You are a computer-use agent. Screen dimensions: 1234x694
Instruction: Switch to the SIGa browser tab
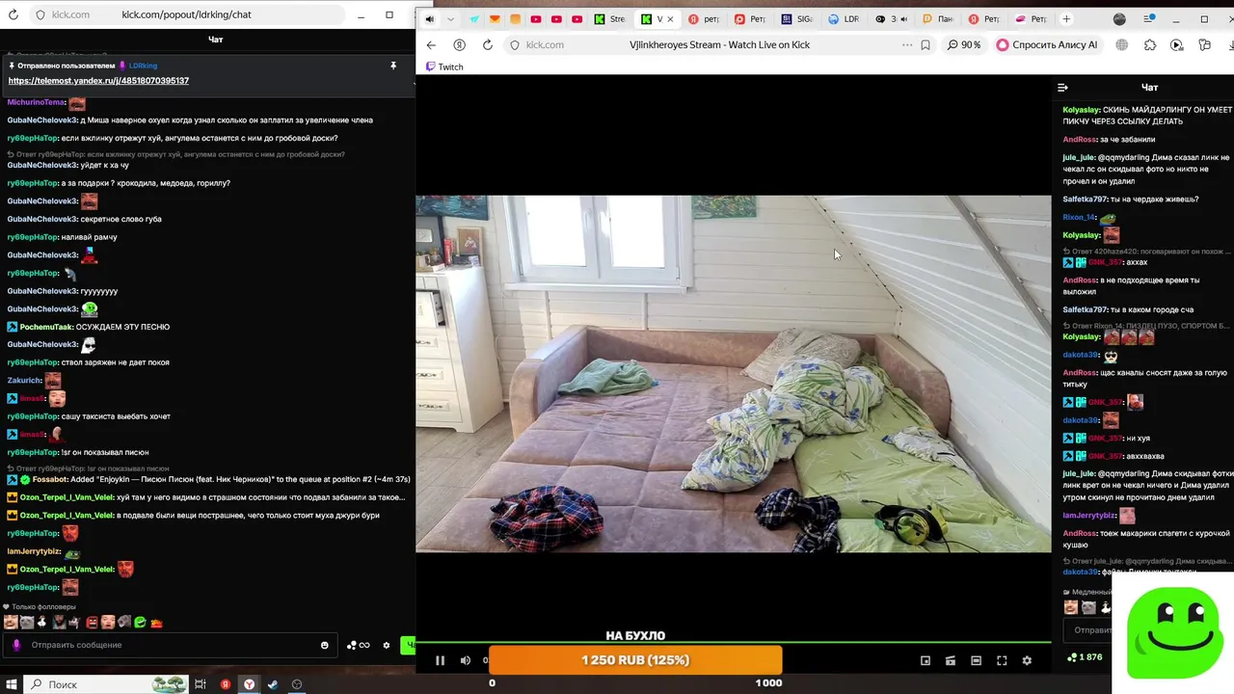[x=797, y=19]
